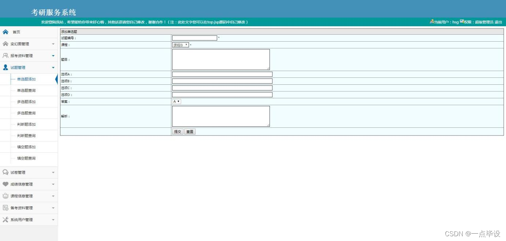Toggle the 报考资料管理 arrow
This screenshot has width=506, height=241.
[53, 56]
